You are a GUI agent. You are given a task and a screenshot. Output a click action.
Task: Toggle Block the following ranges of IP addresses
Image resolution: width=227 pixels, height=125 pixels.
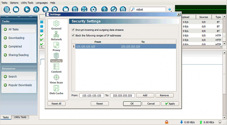tap(73, 35)
